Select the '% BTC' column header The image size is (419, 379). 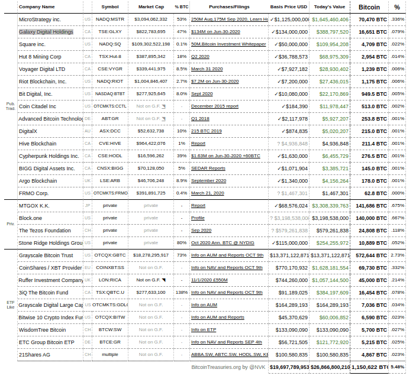tap(182, 7)
